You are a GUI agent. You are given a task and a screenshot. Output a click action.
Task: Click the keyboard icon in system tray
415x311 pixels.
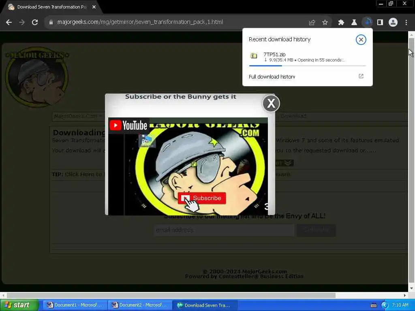click(373, 305)
